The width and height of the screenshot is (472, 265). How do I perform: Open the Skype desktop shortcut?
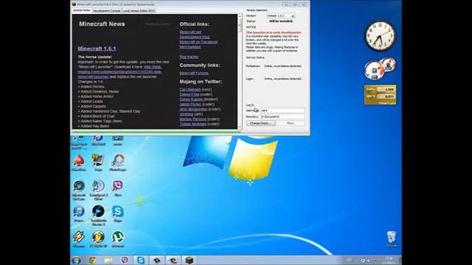coord(118,211)
